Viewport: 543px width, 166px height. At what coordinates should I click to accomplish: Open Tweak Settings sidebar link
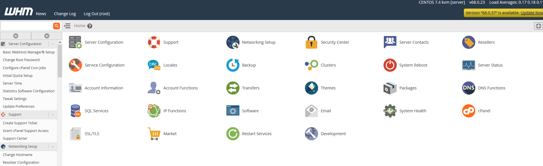point(15,99)
